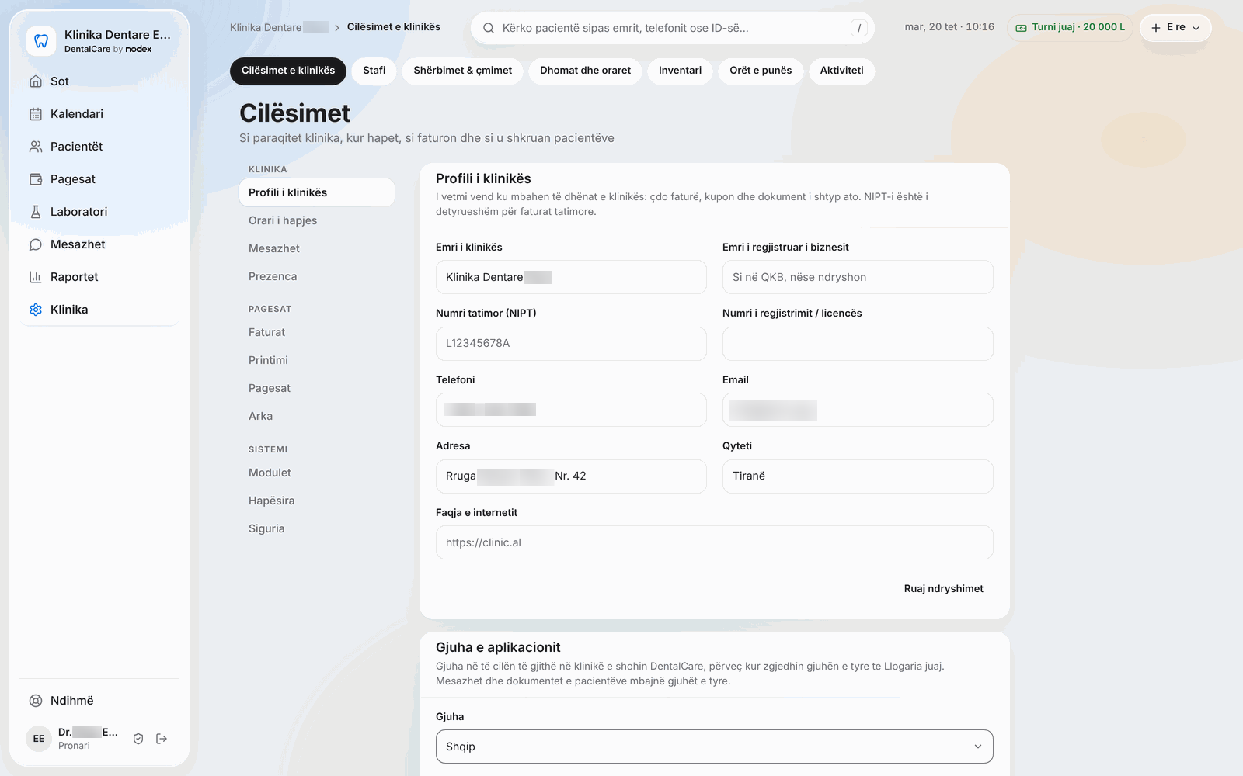Viewport: 1243px width, 776px height.
Task: Click the logout icon in sidebar footer
Action: (162, 739)
